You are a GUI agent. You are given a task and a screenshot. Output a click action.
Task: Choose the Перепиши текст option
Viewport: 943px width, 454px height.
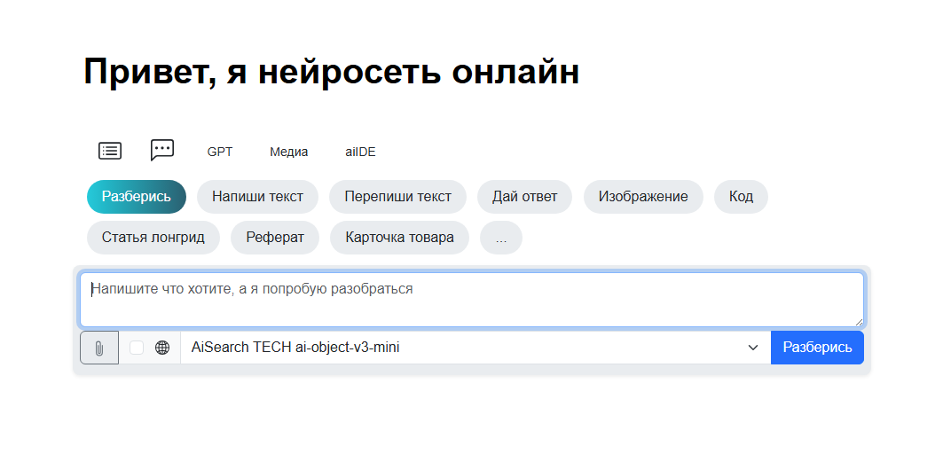click(x=397, y=197)
